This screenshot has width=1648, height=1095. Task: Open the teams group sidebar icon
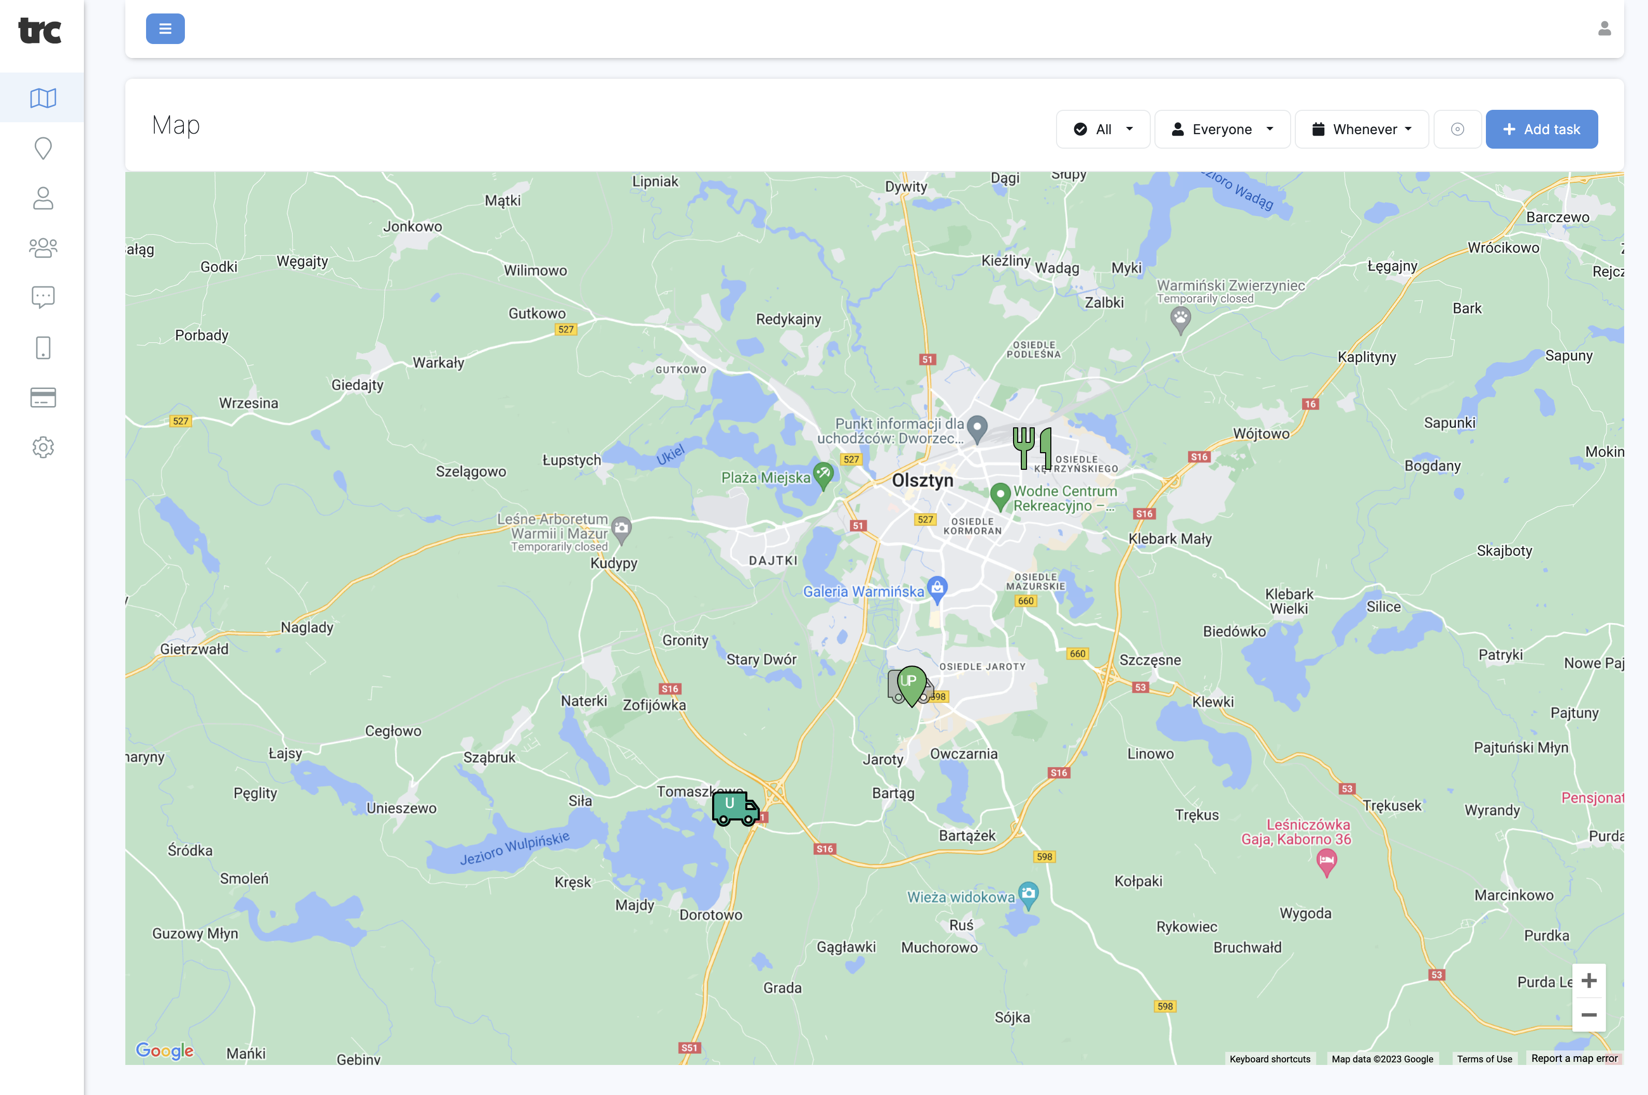coord(42,248)
